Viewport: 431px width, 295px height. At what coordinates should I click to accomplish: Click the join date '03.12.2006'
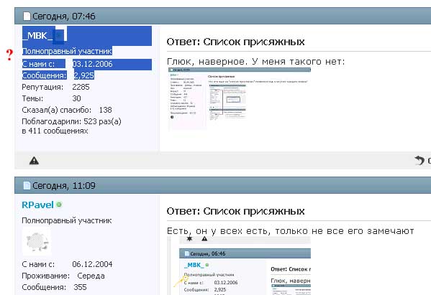[x=93, y=64]
